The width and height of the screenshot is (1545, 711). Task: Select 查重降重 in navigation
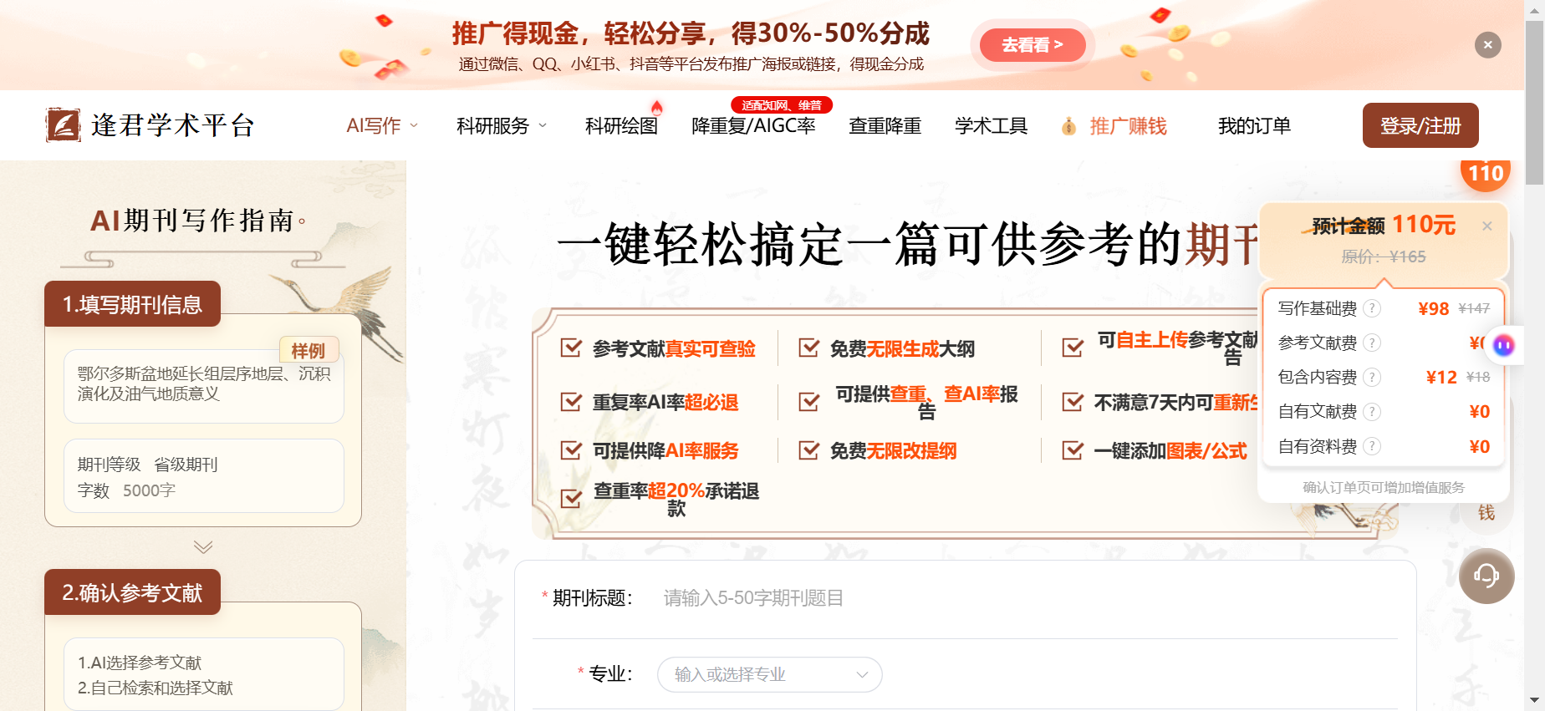click(885, 126)
